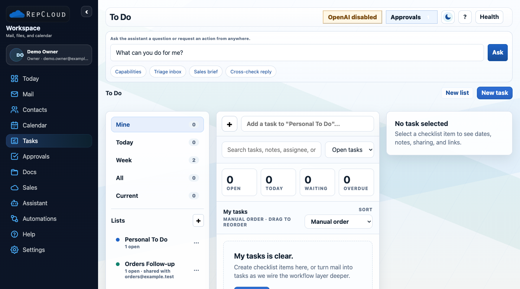Click the Waiting count stat card
Screen dimensions: 520x289
(x=317, y=182)
